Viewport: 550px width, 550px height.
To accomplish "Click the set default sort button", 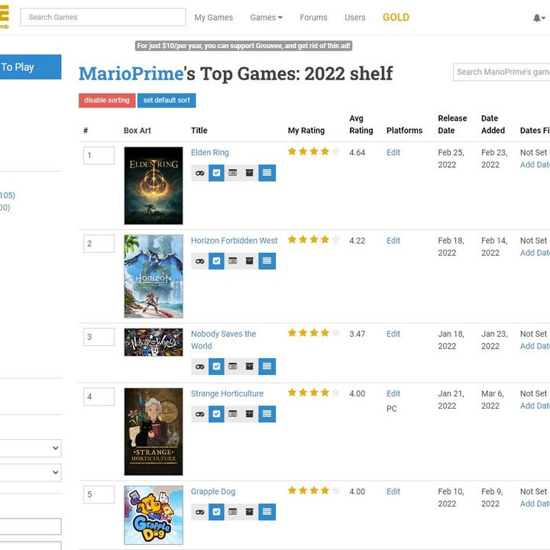I will (x=167, y=100).
